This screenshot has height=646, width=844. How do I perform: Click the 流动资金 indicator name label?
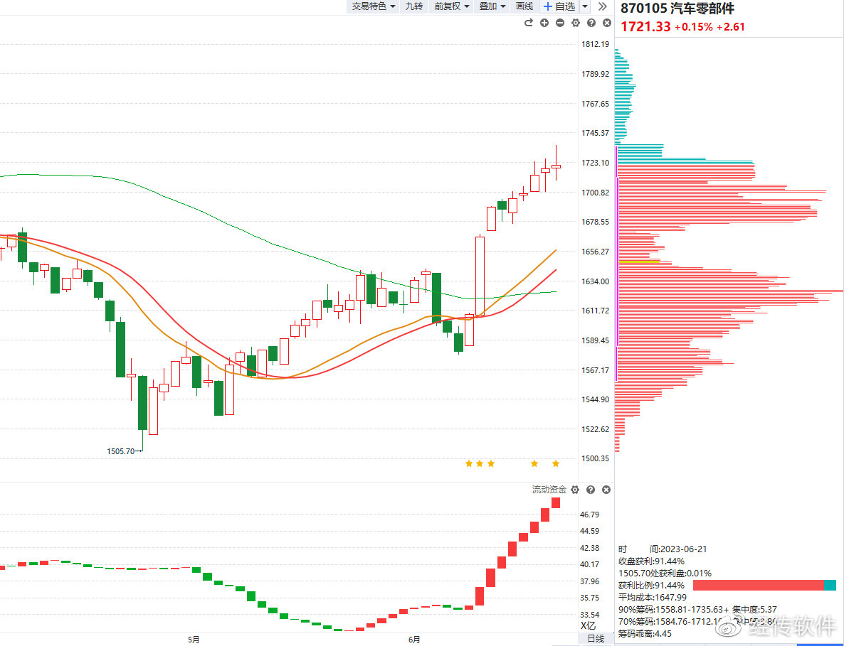click(x=549, y=490)
